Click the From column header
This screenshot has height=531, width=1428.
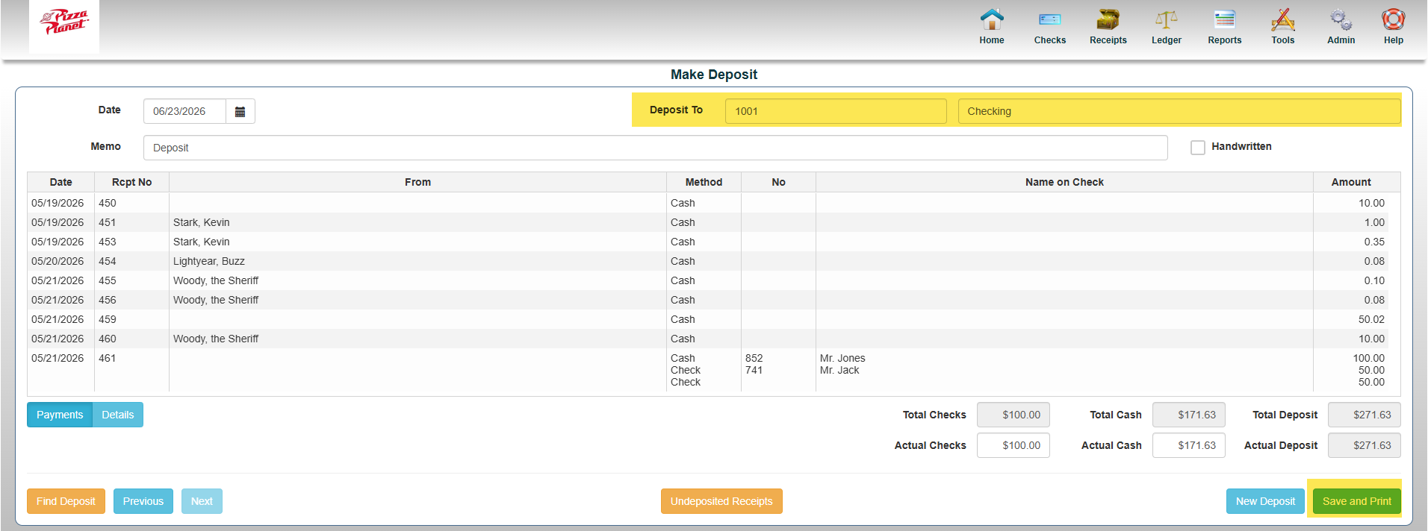417,182
